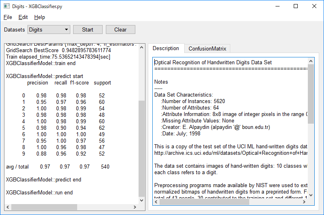Screen dimensions: 324x215
Task: Click the 'avg / total' row label
Action: (17, 167)
